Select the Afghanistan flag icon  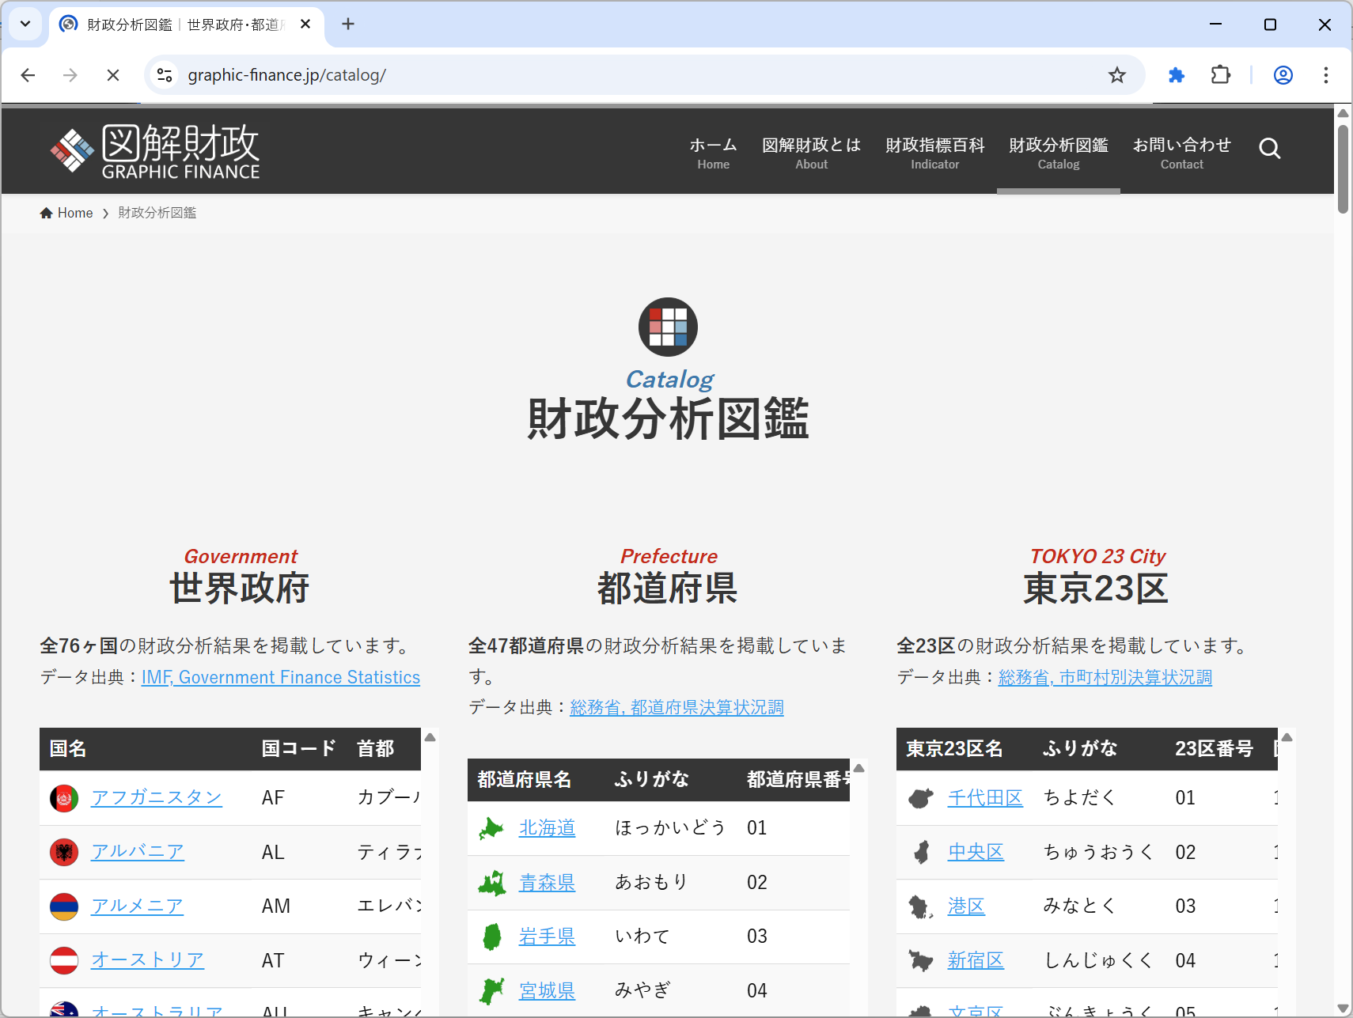coord(64,798)
